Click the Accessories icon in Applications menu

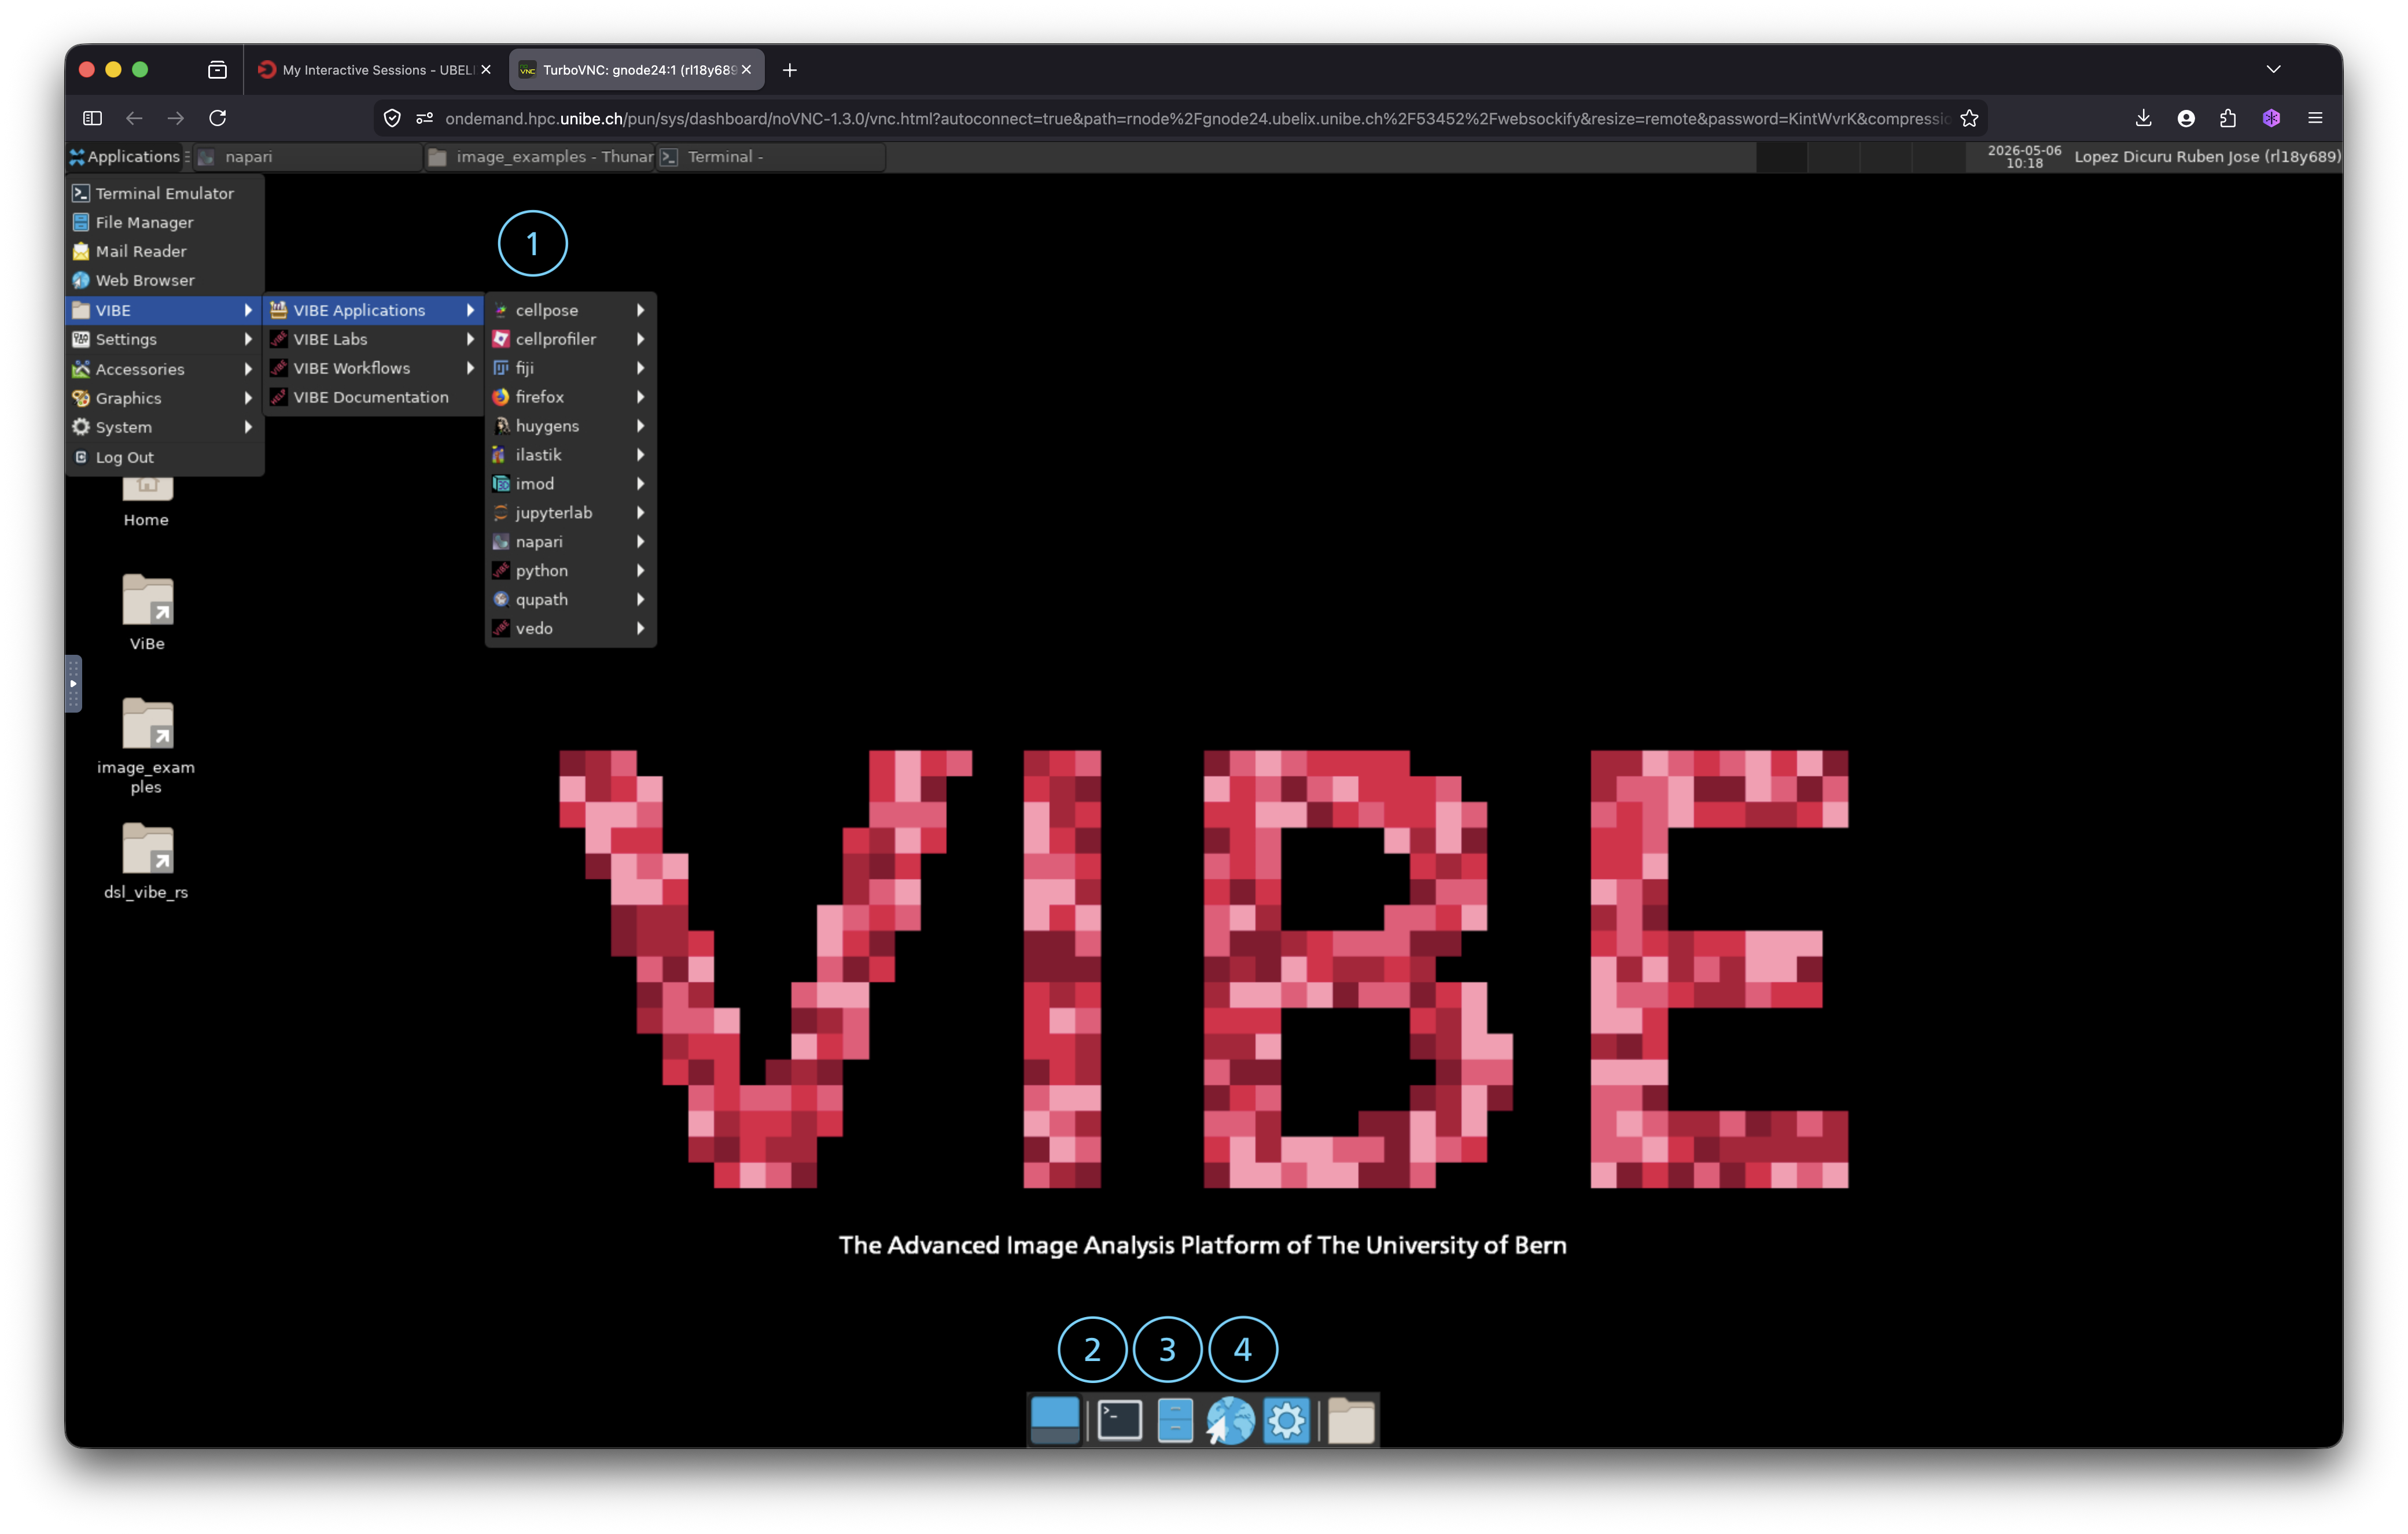[81, 369]
